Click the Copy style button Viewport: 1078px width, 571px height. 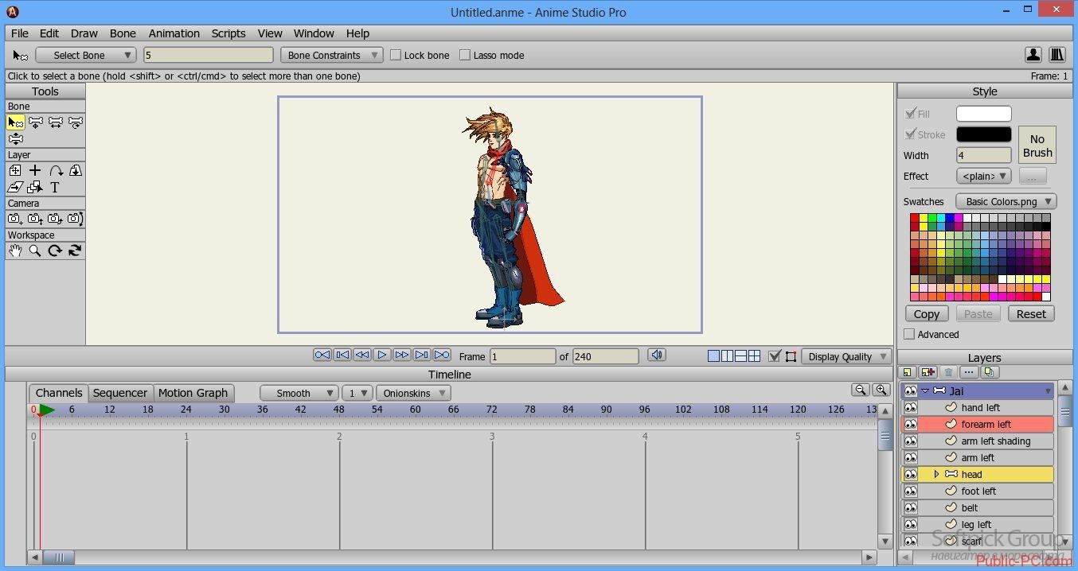[x=927, y=313]
